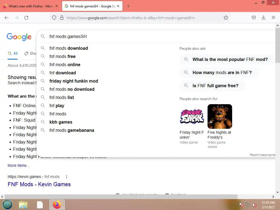Reload the current page

pyautogui.click(x=26, y=18)
